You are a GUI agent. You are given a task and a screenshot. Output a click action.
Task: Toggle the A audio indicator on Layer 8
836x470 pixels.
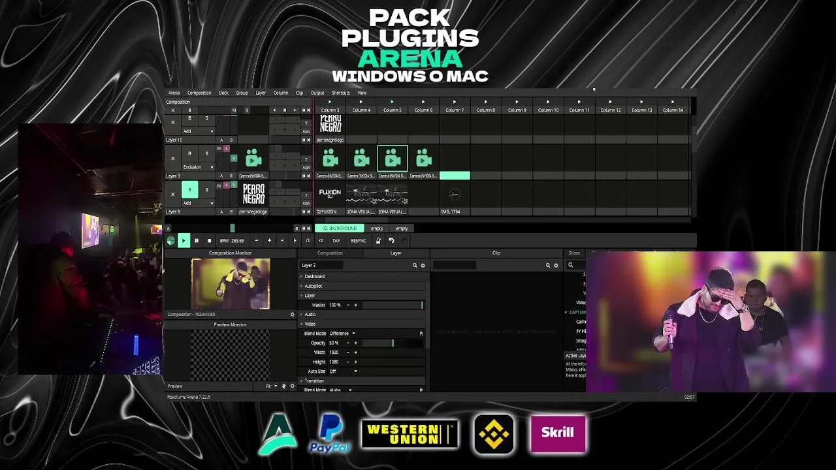(x=227, y=185)
